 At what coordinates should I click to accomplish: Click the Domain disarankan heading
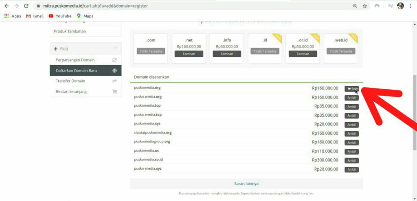151,77
